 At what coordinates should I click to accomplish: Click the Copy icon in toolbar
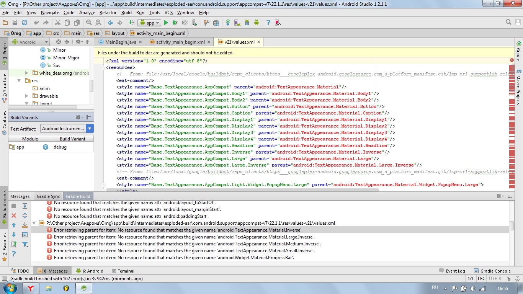tap(67, 23)
